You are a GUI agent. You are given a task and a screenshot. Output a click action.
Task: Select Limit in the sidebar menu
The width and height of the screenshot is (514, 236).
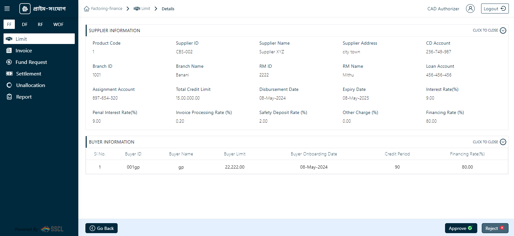click(x=39, y=39)
